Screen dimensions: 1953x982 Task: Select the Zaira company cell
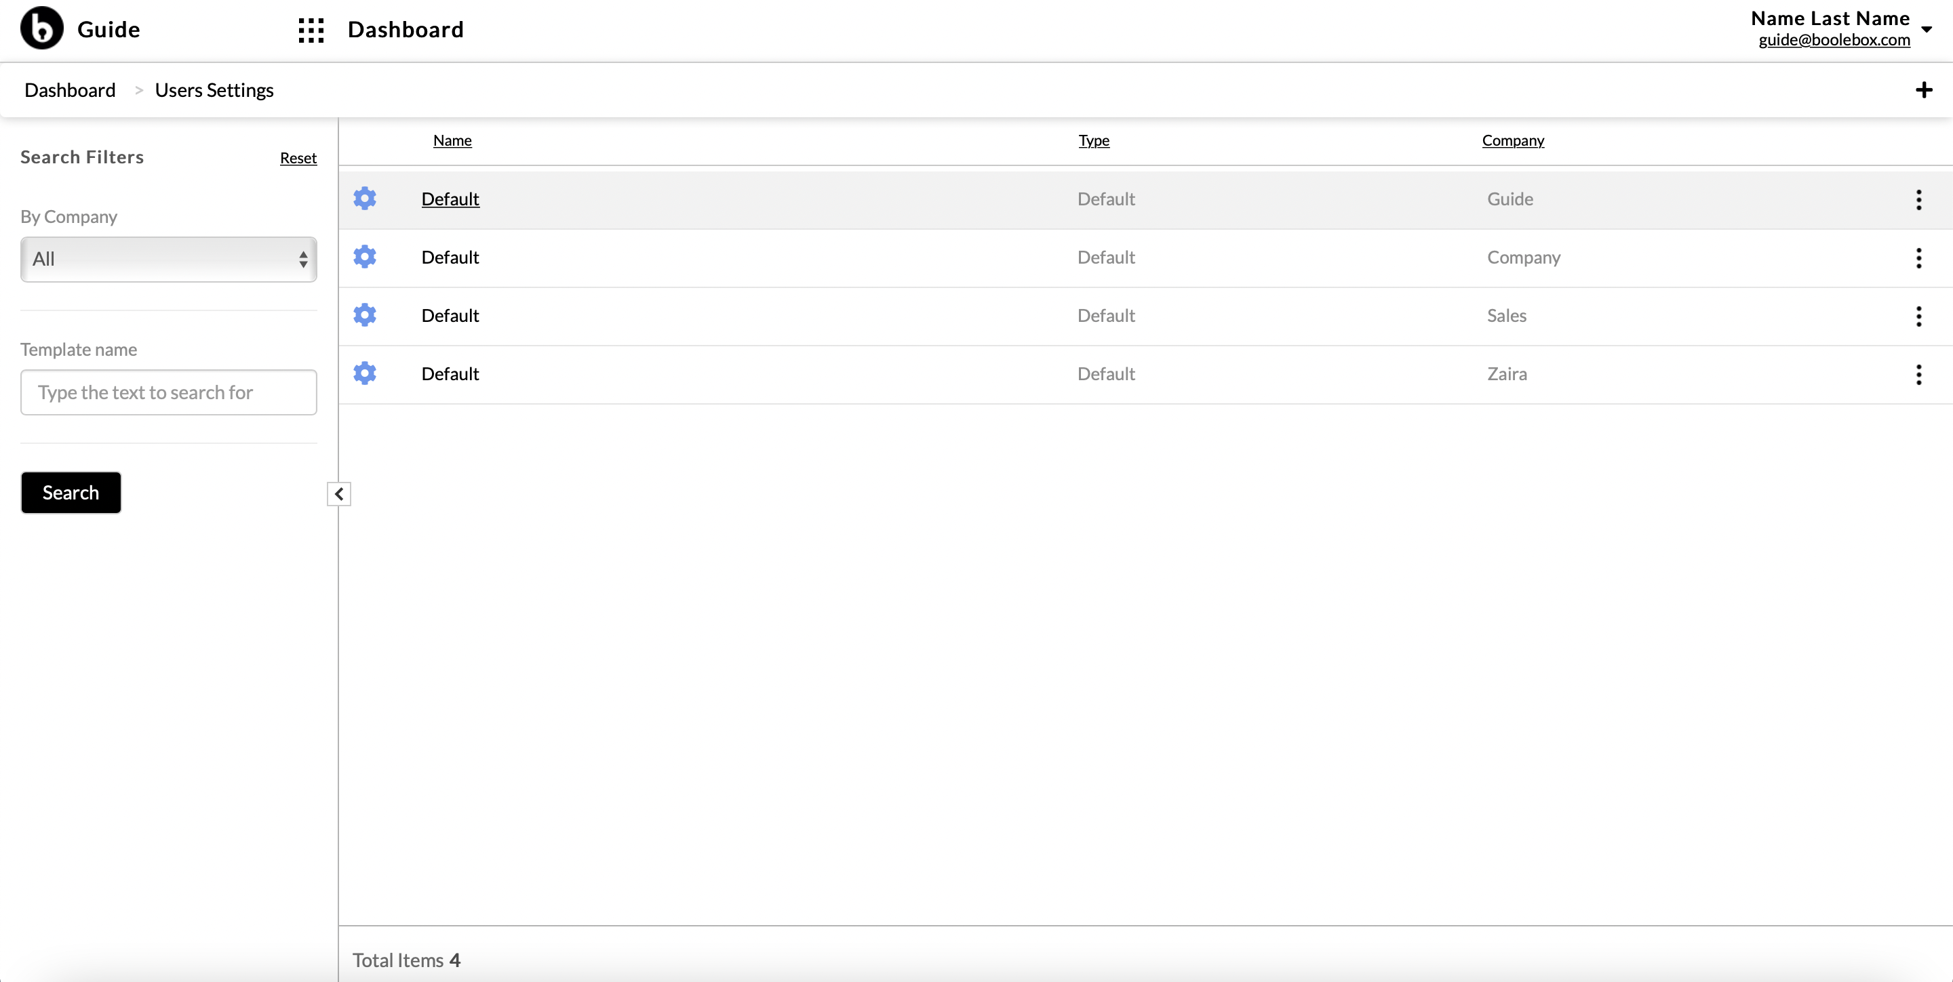1506,373
